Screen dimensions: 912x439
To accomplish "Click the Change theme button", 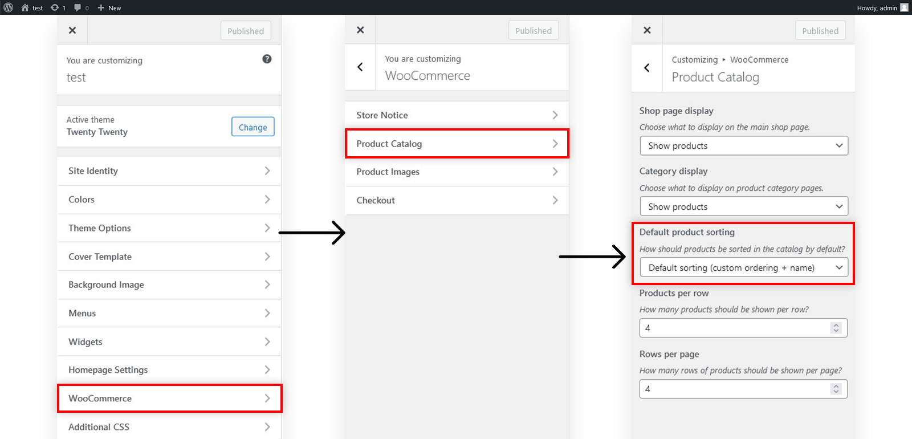I will (253, 127).
